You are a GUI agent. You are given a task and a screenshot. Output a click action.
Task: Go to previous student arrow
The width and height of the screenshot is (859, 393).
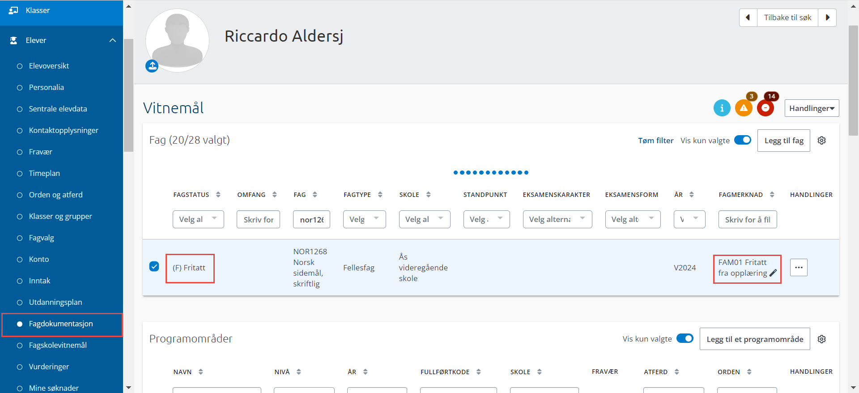[748, 18]
